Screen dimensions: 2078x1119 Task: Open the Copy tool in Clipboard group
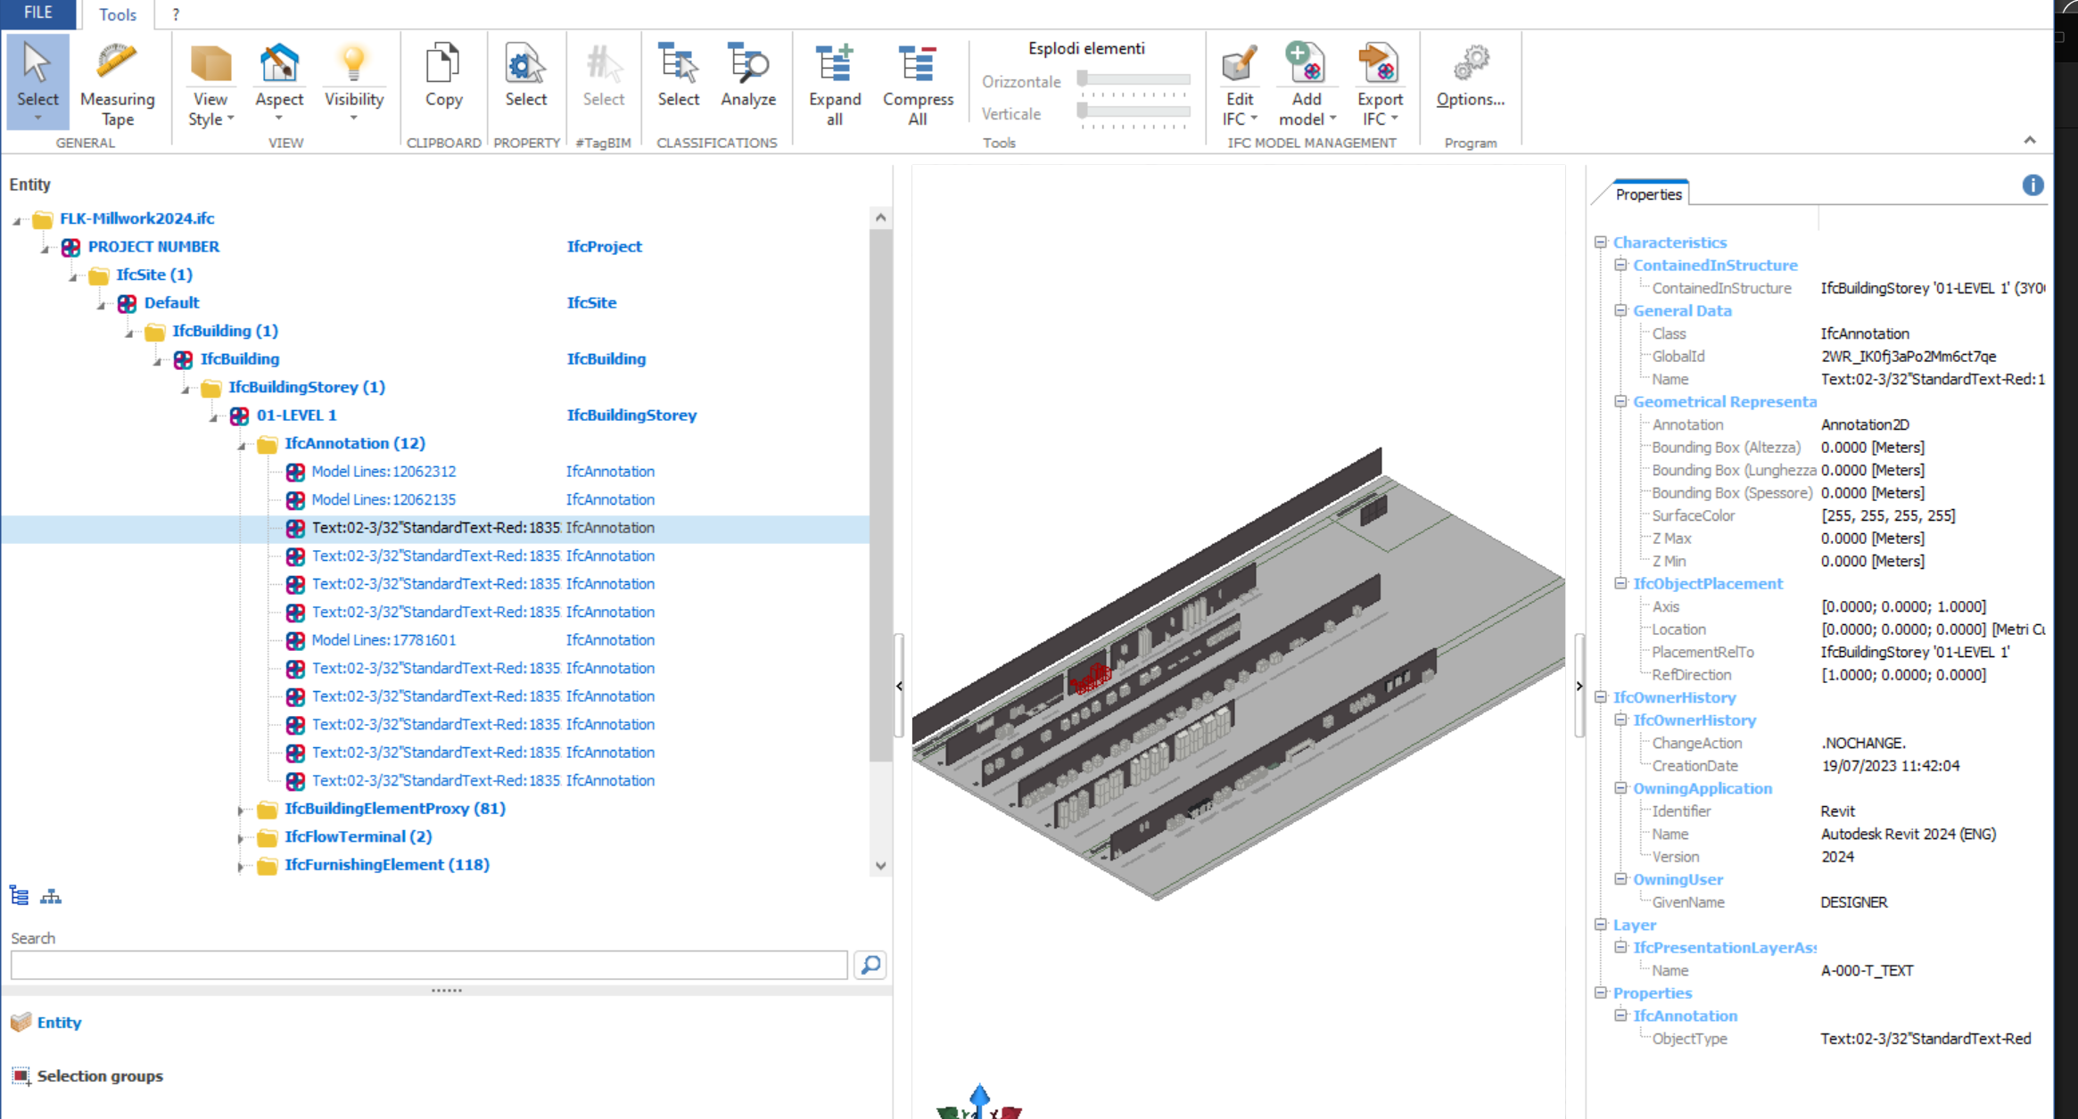pos(443,80)
